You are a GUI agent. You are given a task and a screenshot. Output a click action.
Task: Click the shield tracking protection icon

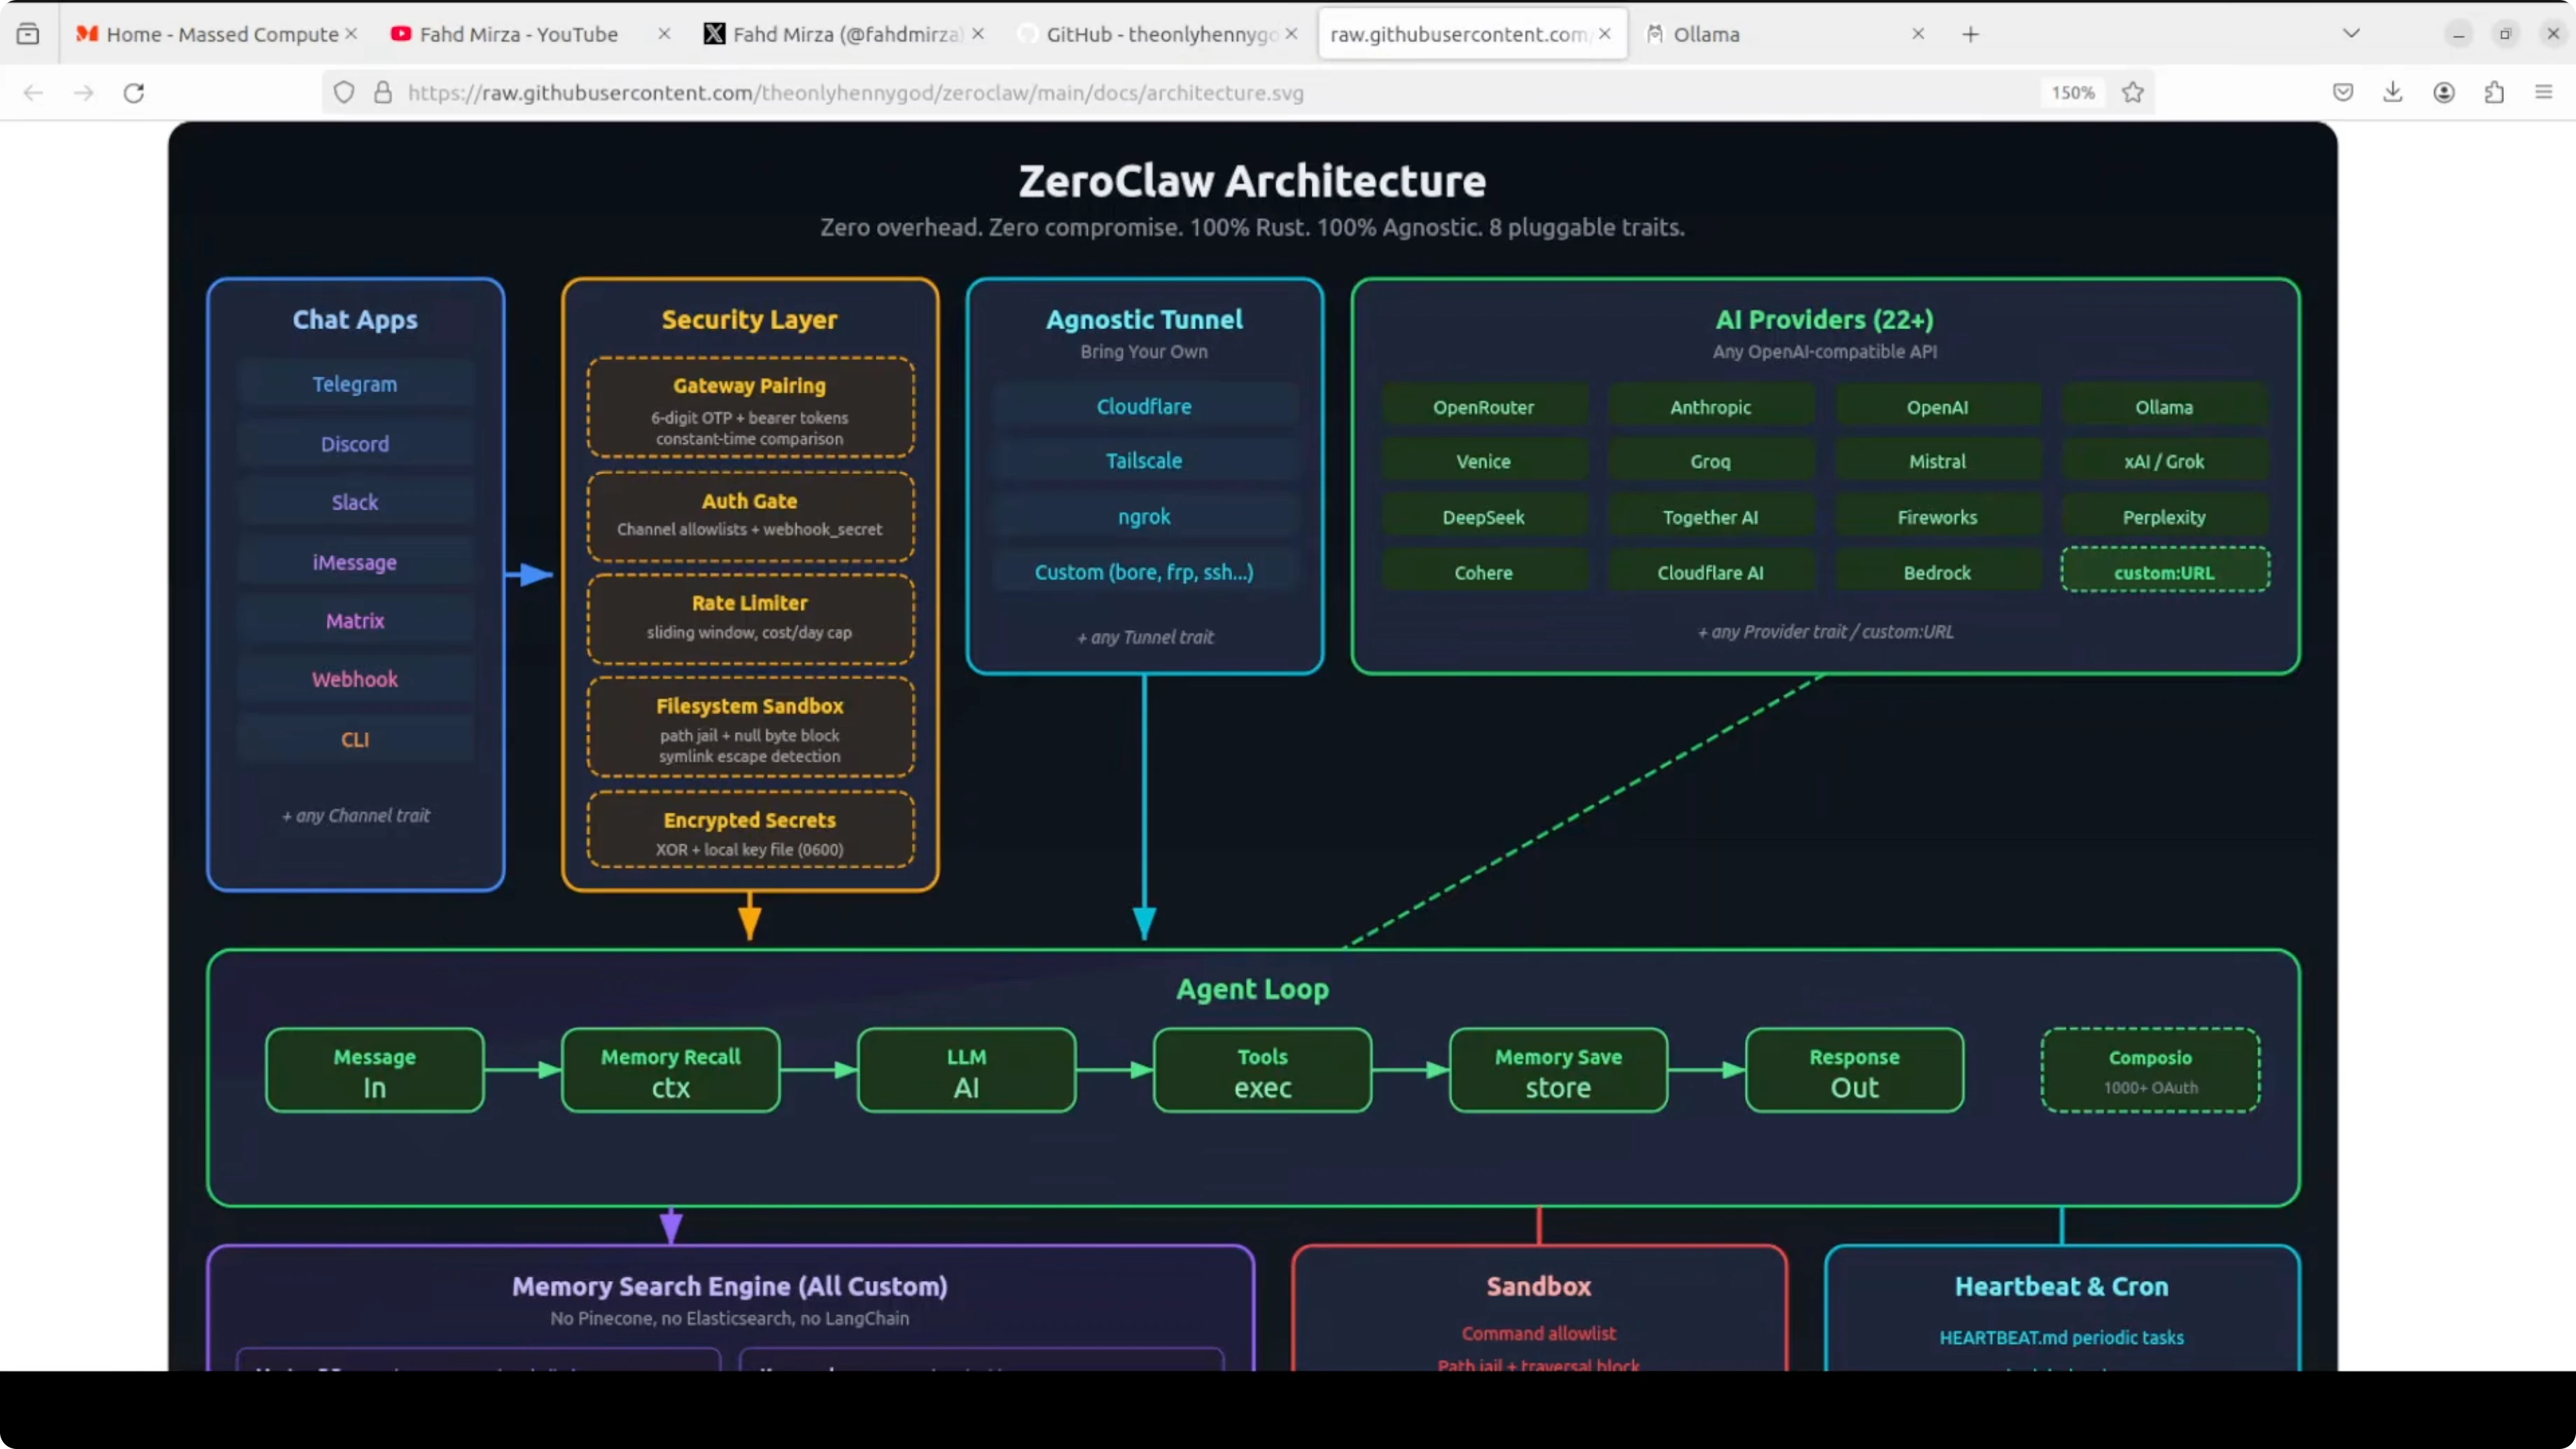(344, 93)
